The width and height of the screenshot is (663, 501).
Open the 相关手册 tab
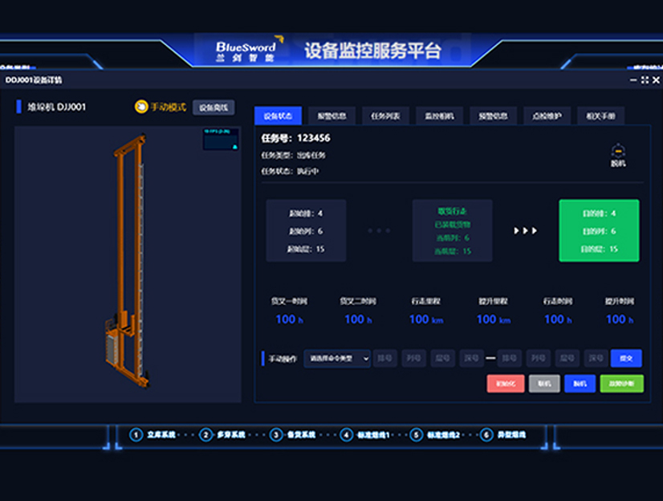tap(600, 116)
